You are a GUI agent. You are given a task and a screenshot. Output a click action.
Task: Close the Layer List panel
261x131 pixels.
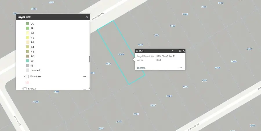pyautogui.click(x=86, y=17)
